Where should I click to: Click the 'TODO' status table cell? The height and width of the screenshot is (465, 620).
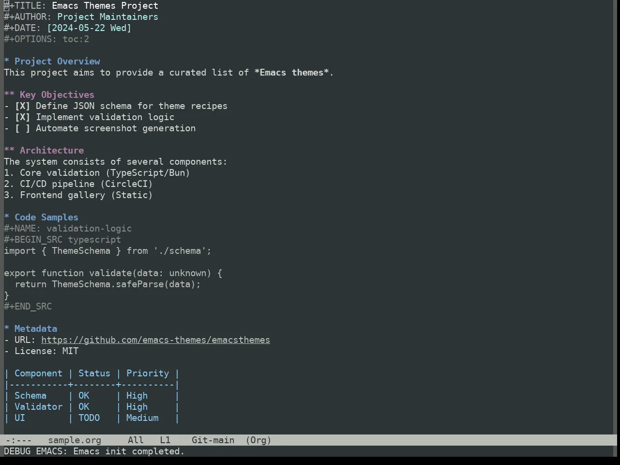(89, 418)
